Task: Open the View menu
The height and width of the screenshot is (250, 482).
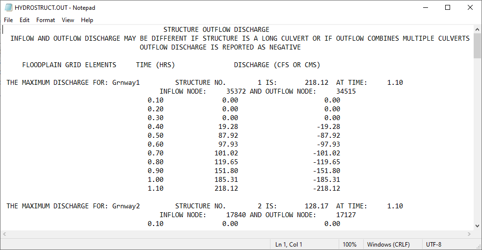Action: coord(68,20)
